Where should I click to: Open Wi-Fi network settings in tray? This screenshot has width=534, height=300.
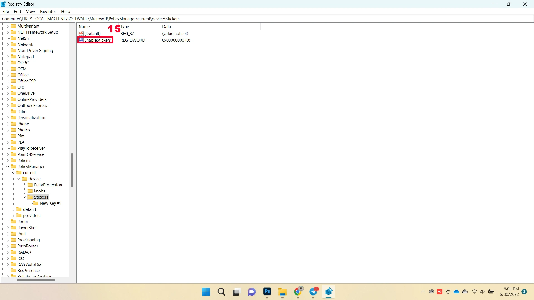(x=474, y=292)
